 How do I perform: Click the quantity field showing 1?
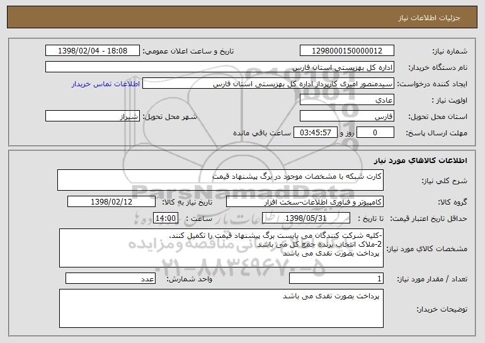(336, 278)
